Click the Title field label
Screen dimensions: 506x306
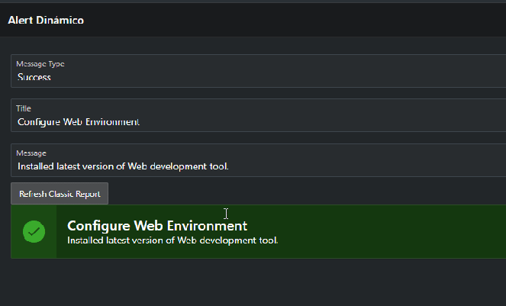tap(24, 109)
